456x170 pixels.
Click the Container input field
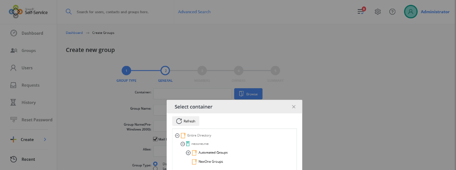pos(192,93)
